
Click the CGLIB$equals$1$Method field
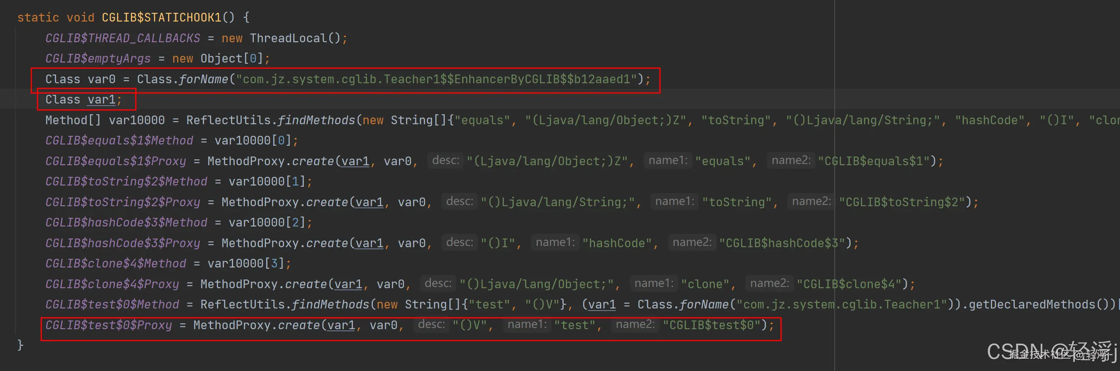pyautogui.click(x=119, y=141)
